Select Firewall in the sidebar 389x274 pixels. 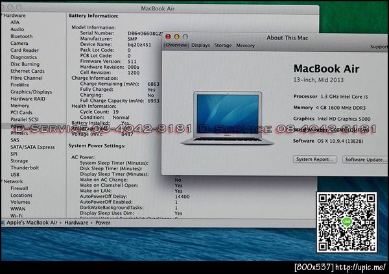19,188
